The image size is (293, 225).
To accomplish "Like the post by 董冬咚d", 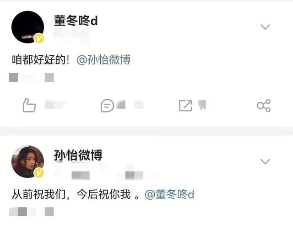I will pos(29,105).
